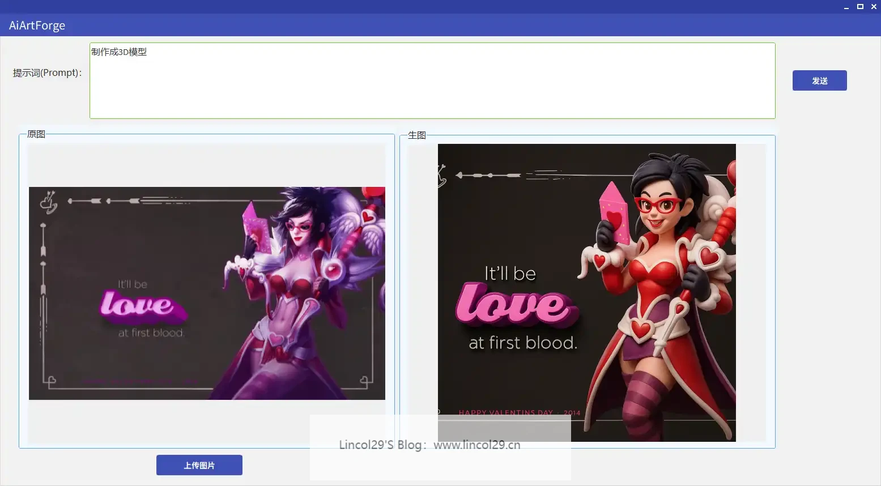The width and height of the screenshot is (881, 486).
Task: Focus the prompt text input field
Action: click(x=432, y=85)
